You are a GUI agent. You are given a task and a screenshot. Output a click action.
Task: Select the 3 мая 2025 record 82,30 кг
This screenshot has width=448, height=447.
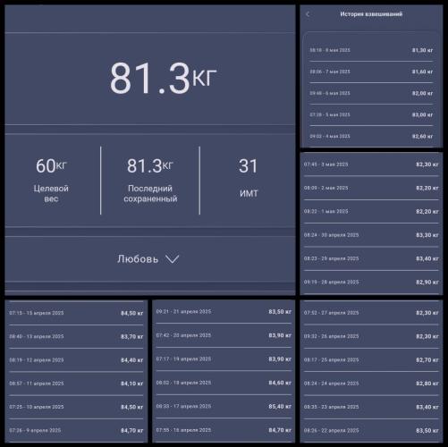pyautogui.click(x=371, y=164)
